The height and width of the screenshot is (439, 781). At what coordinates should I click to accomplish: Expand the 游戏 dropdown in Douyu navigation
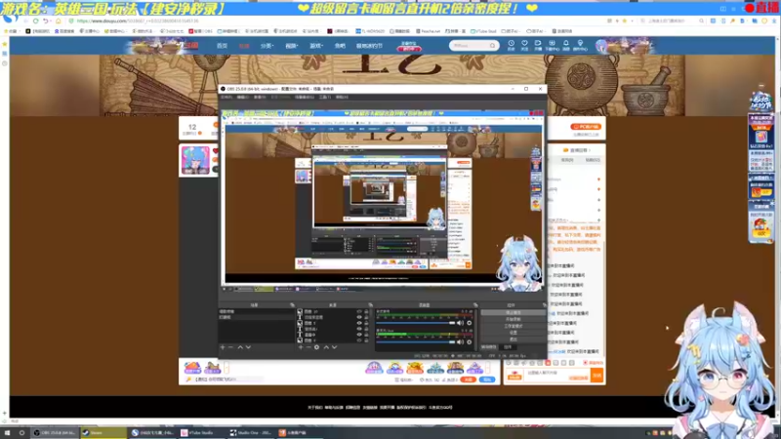click(x=315, y=46)
